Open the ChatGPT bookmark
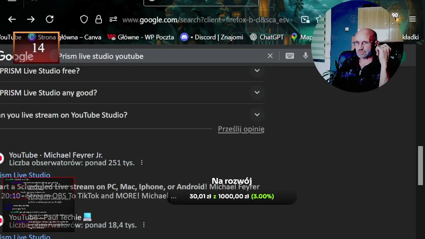 tap(267, 37)
